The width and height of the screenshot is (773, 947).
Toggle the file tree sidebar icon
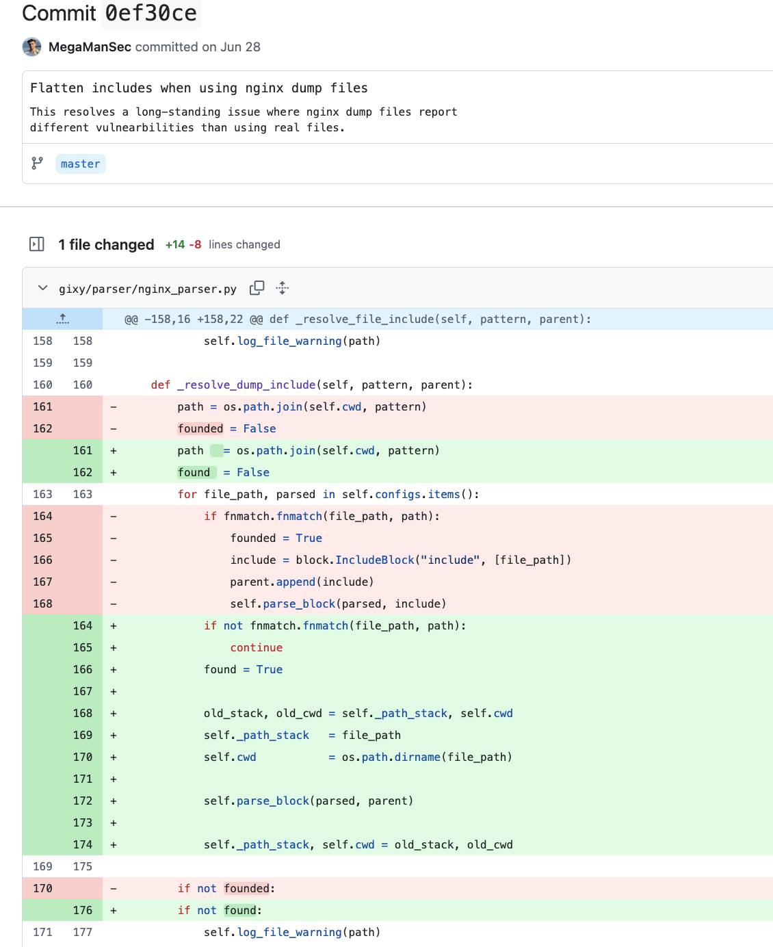(x=37, y=244)
